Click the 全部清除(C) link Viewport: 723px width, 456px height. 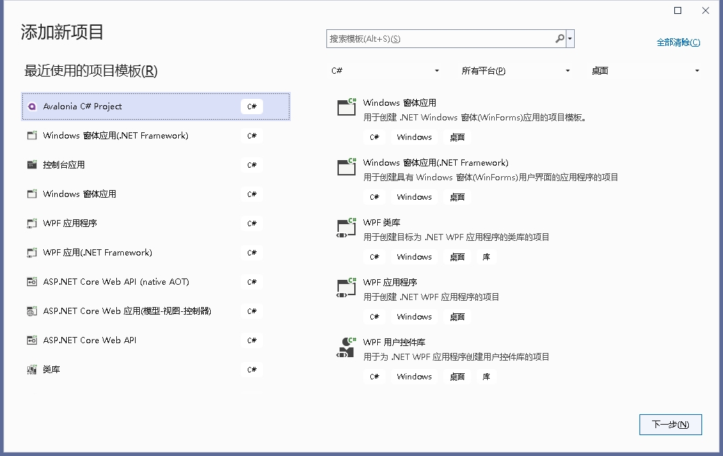pos(678,42)
